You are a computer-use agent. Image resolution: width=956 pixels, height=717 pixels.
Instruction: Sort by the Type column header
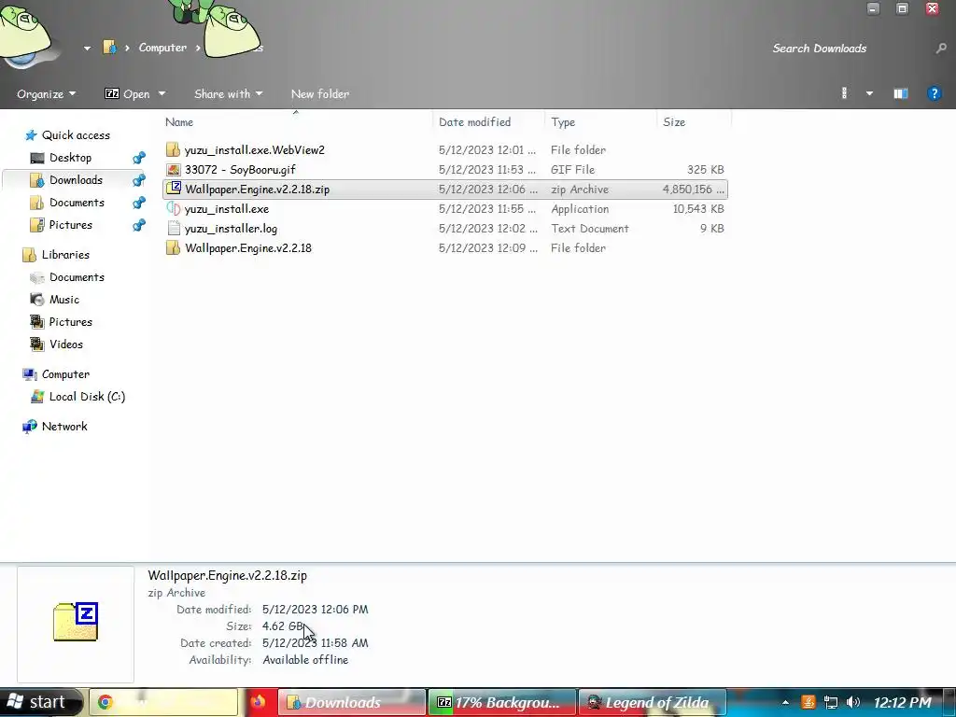[563, 122]
